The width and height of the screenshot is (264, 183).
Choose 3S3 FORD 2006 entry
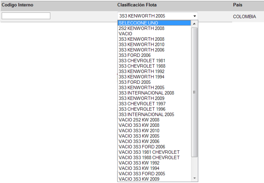[x=134, y=55]
